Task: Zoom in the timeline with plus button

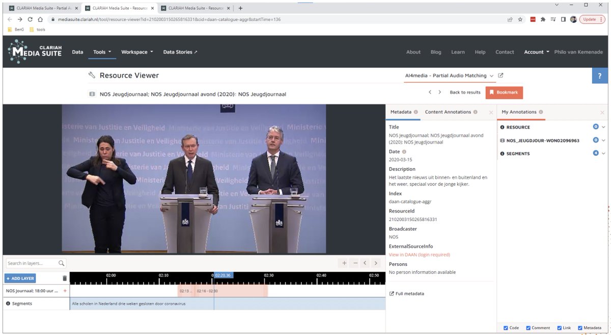Action: (x=344, y=263)
